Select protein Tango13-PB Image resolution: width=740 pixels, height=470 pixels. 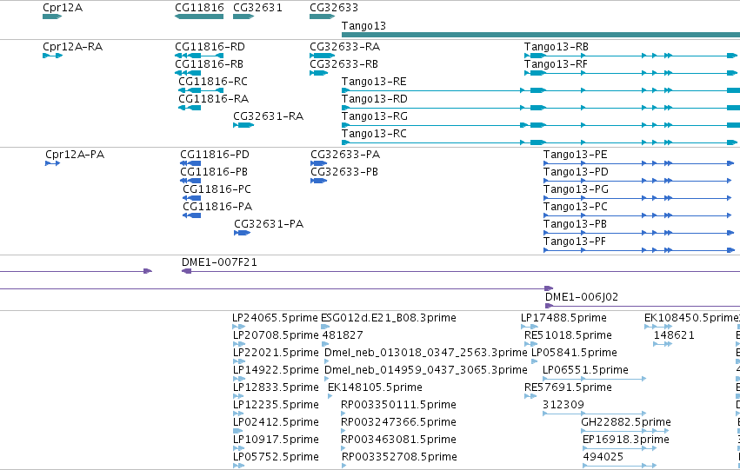pyautogui.click(x=575, y=224)
